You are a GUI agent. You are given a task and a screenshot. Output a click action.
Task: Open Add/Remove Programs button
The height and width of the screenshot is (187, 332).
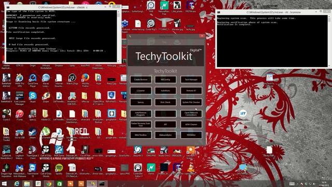click(141, 114)
